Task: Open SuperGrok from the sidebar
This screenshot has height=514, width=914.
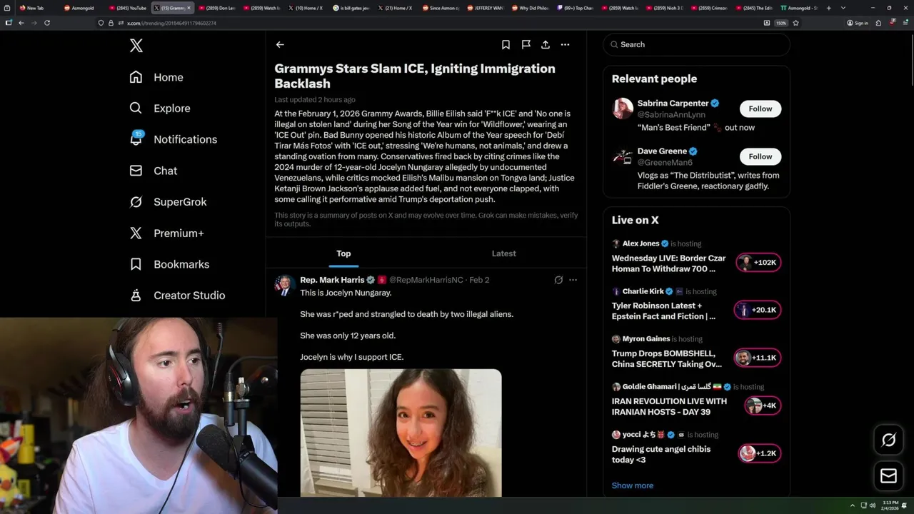Action: coord(168,202)
